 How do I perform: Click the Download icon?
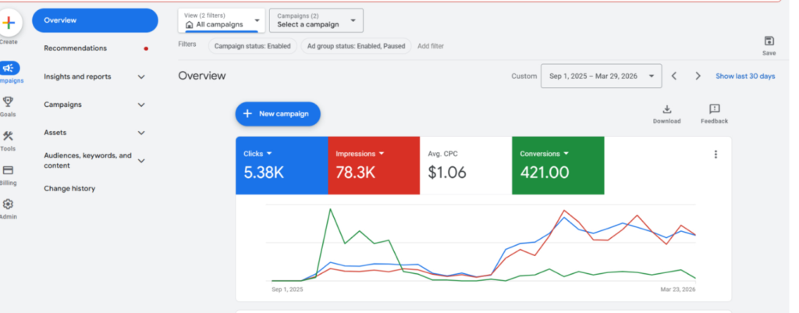tap(666, 109)
